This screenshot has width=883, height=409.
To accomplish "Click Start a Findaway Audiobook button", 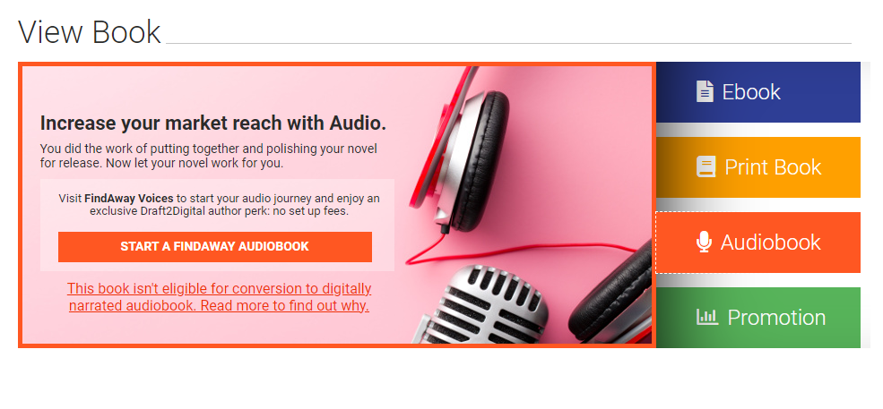I will point(214,246).
